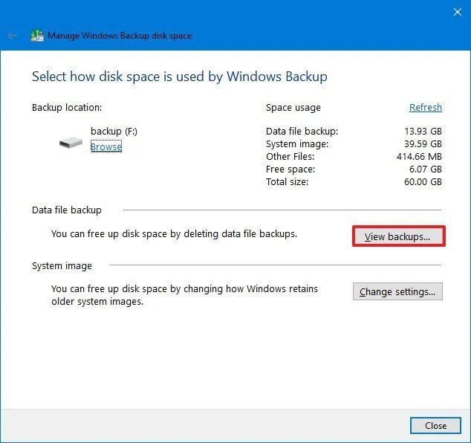
Task: Click the 'backup (F:)' drive name
Action: (114, 132)
